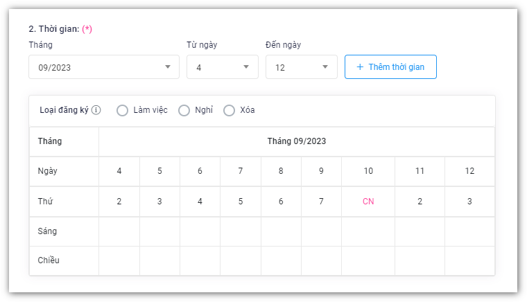527x302 pixels.
Task: Click the Chiều cell for day 4
Action: [119, 260]
